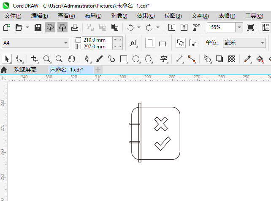Image resolution: width=271 pixels, height=201 pixels.
Task: Click the Paste clipboard icon
Action: coord(114,27)
